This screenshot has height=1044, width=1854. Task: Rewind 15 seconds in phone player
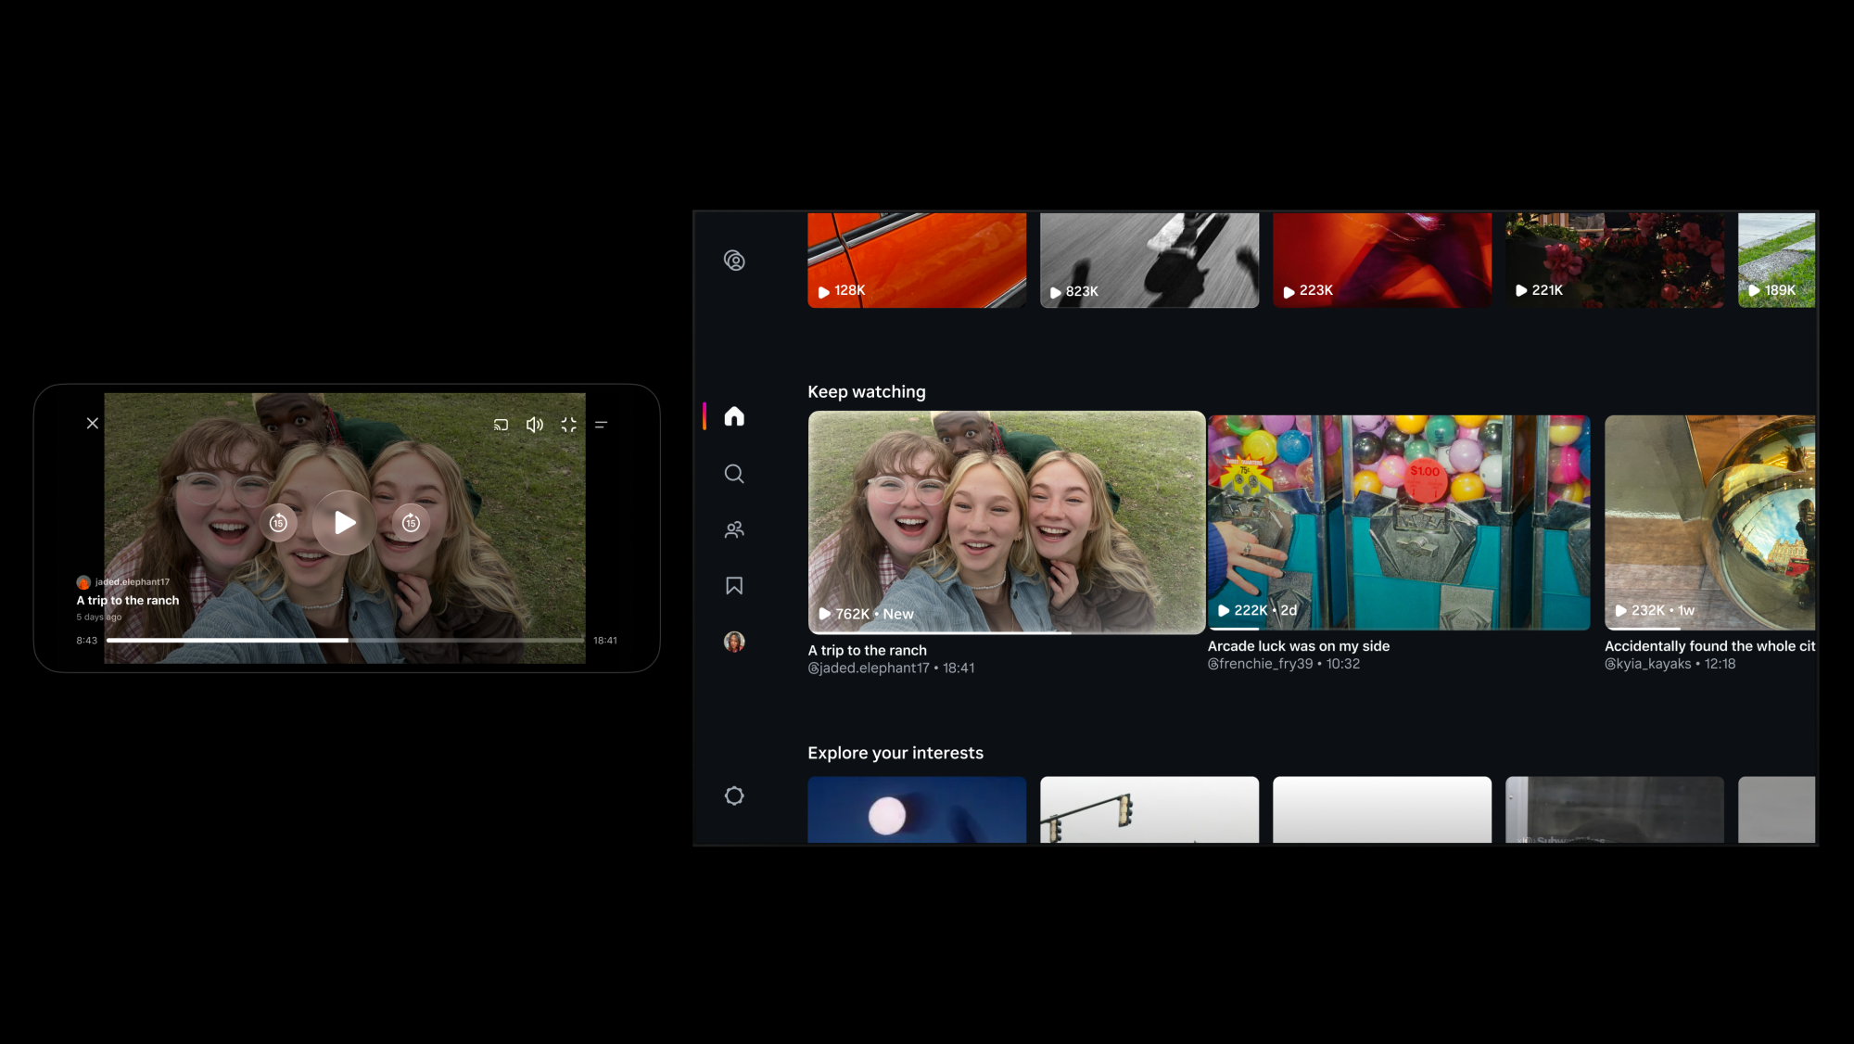point(278,523)
